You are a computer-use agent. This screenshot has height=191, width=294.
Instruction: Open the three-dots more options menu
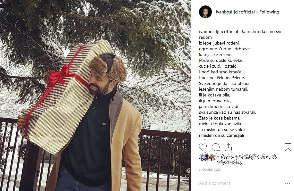[288, 183]
